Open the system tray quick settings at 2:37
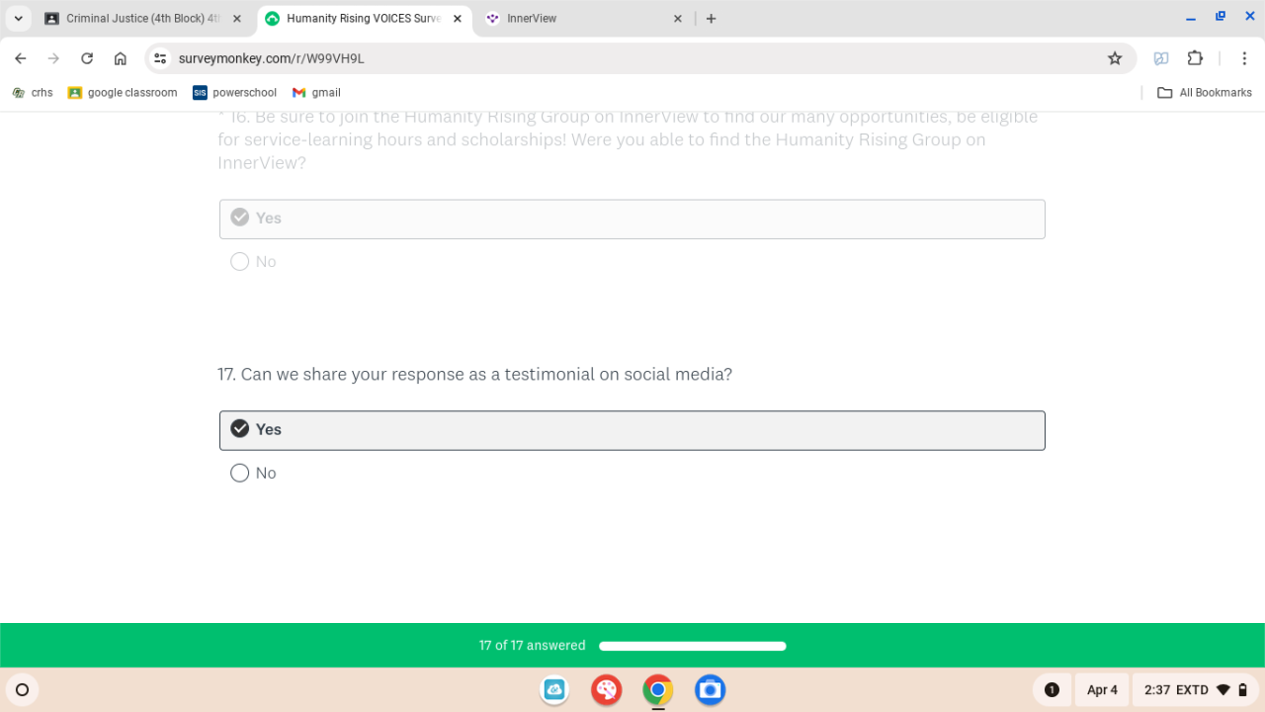This screenshot has width=1265, height=712. (x=1196, y=689)
